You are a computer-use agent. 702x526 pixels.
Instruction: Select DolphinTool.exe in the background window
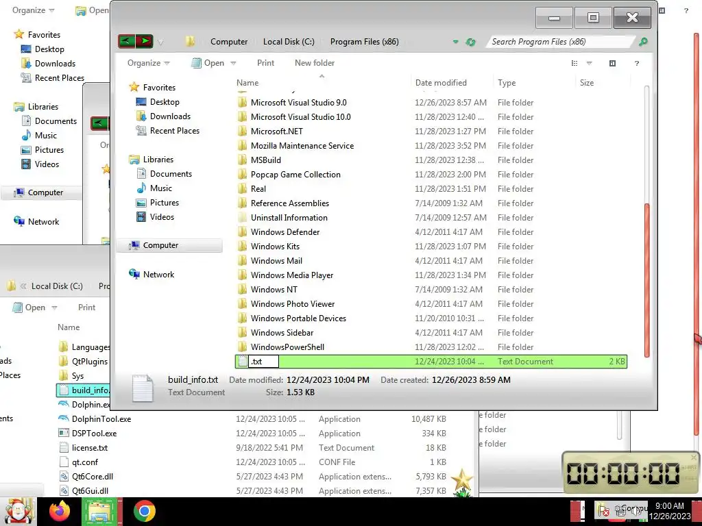[x=101, y=419]
